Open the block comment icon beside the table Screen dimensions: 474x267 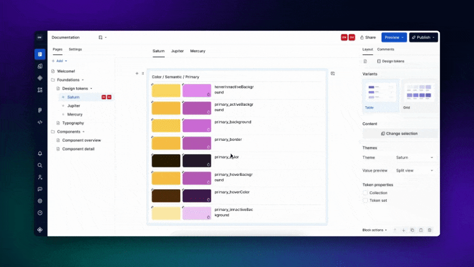coord(333,73)
